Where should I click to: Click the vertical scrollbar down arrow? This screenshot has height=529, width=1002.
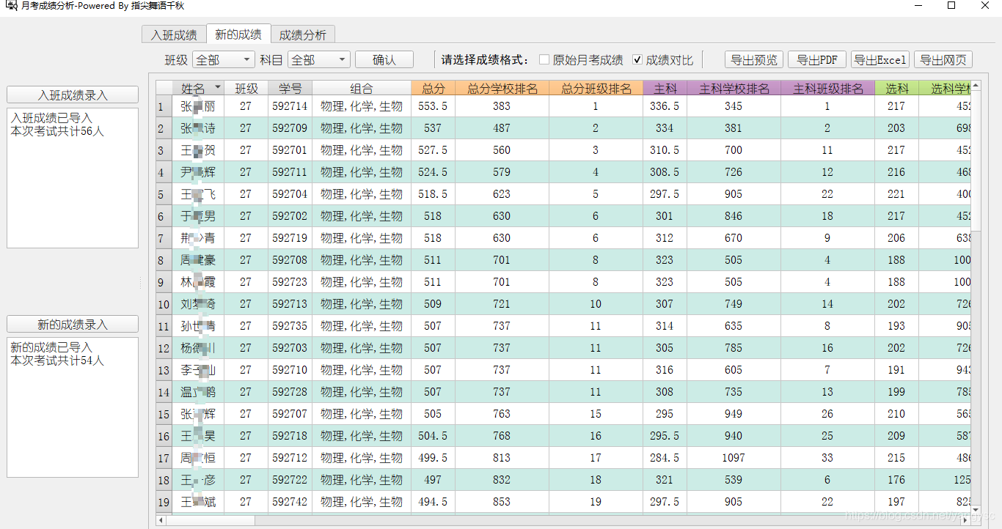pyautogui.click(x=976, y=509)
